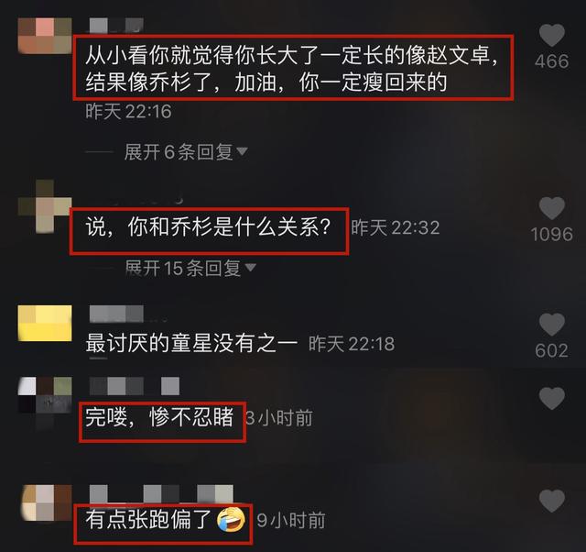
Task: Select the comment 说，你和乔杉是什么关系？
Action: coord(208,227)
